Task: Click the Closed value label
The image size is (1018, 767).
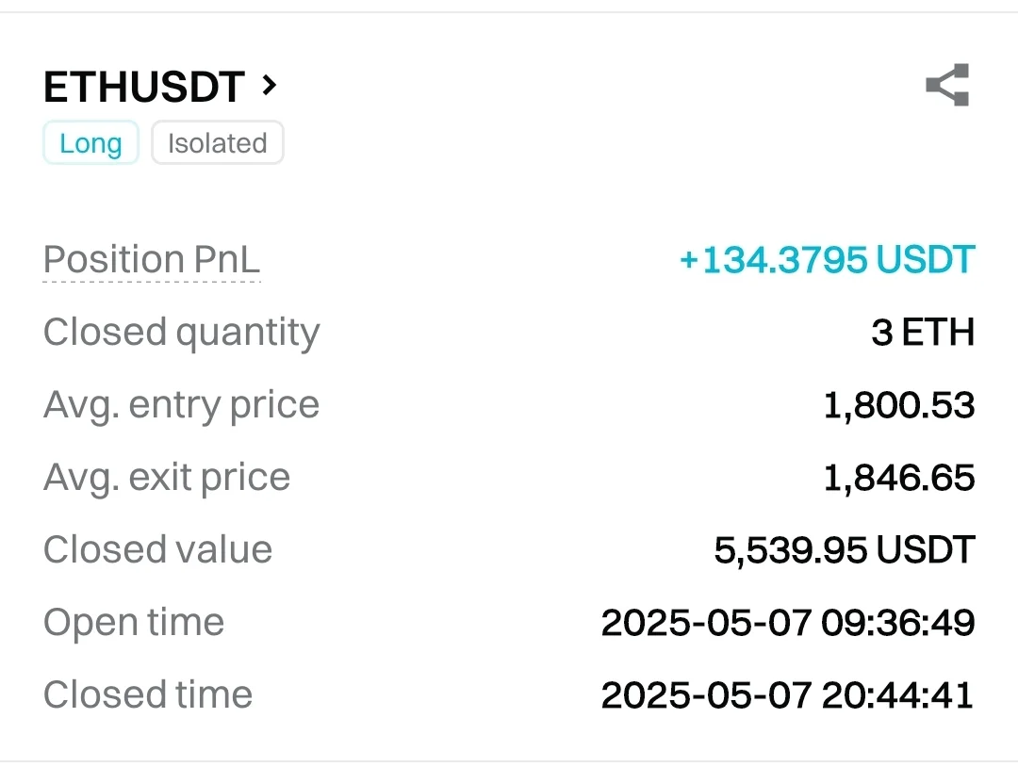Action: coord(158,550)
